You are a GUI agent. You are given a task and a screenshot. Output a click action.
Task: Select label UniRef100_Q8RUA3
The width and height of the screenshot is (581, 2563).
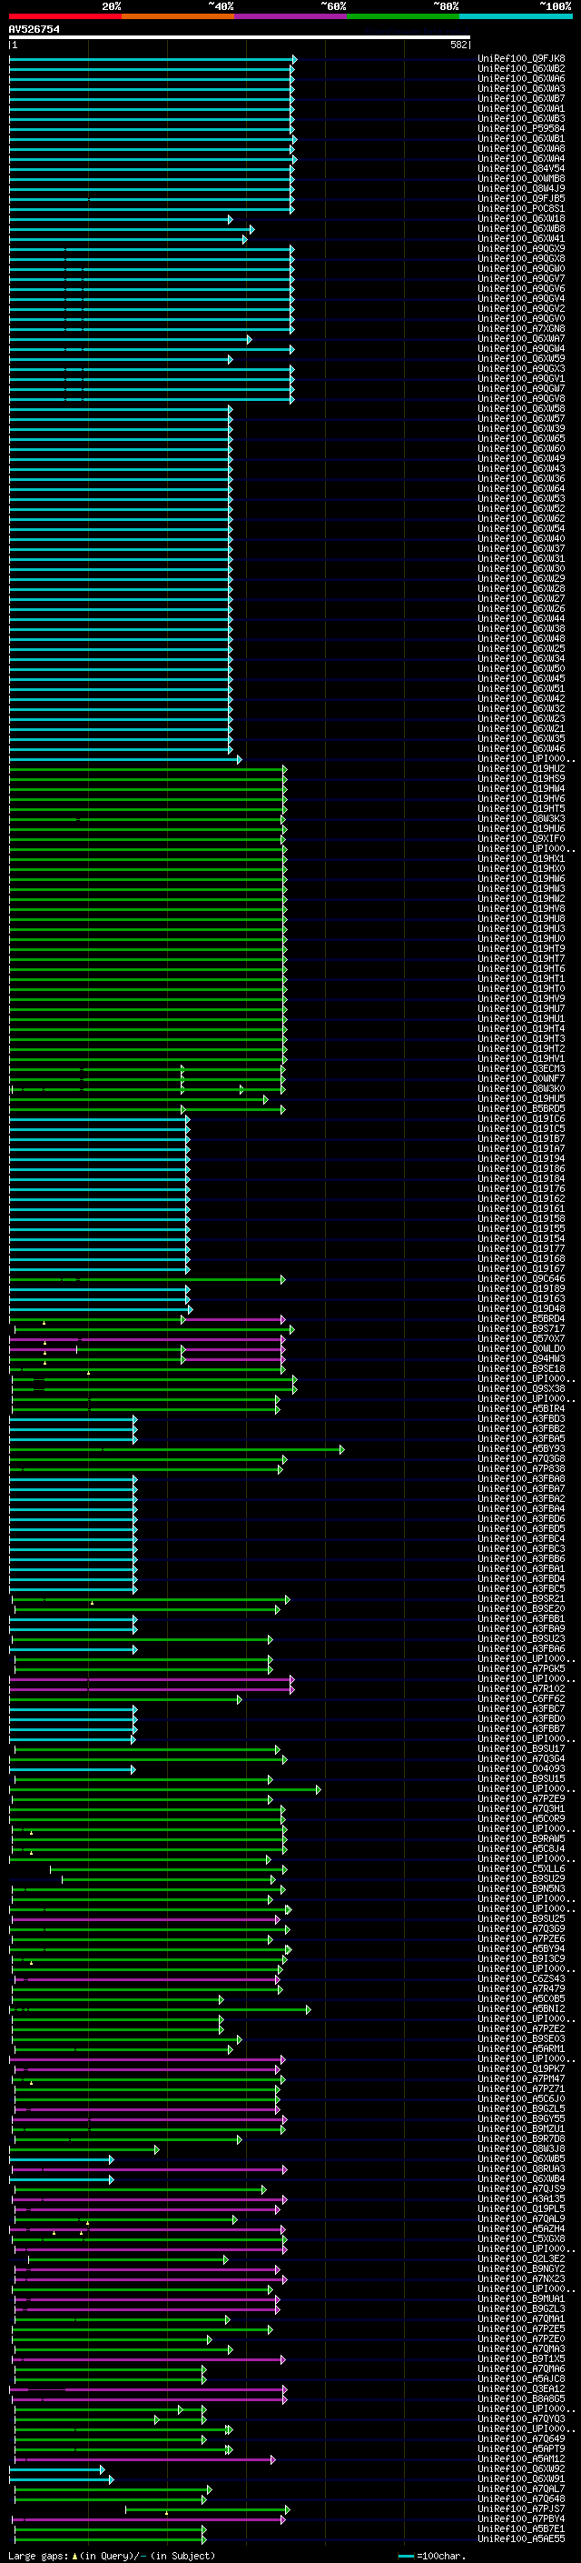click(521, 2168)
